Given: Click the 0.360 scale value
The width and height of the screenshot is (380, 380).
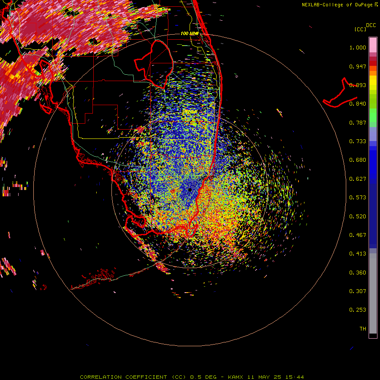Looking at the screenshot, I should pos(358,273).
